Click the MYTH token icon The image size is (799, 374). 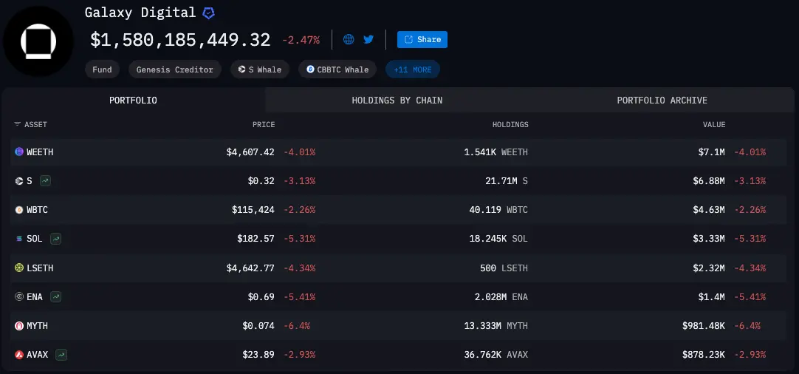coord(19,326)
